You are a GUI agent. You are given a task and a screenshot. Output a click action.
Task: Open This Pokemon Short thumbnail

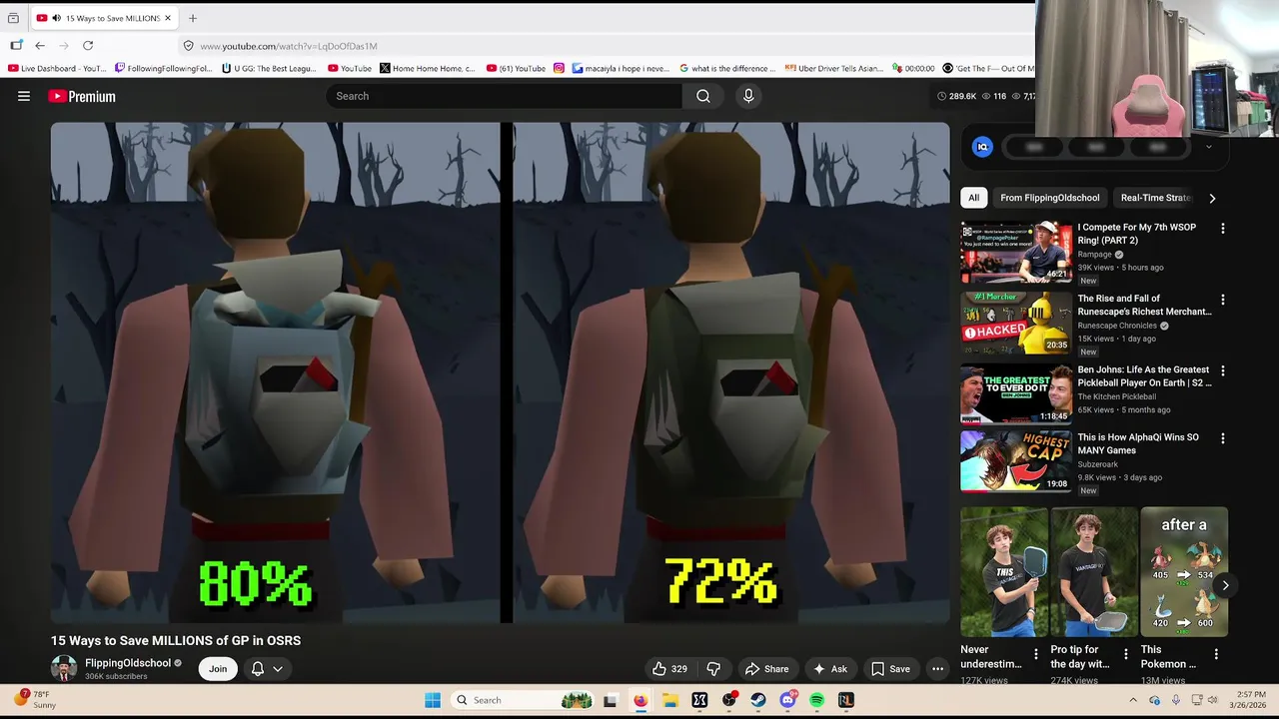[x=1184, y=572]
